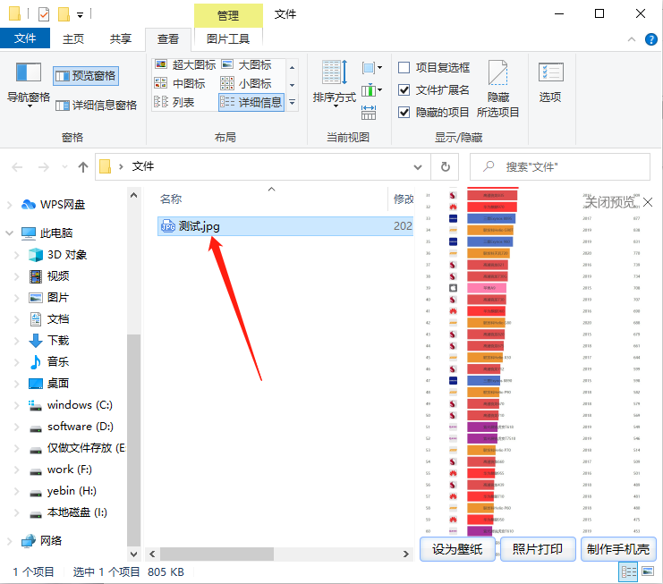Collapse the 此电脑 tree node

tap(9, 233)
